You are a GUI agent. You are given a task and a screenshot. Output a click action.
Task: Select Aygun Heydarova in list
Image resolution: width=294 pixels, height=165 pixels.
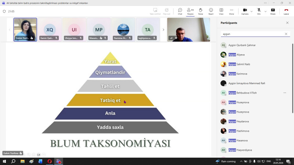pos(255,121)
